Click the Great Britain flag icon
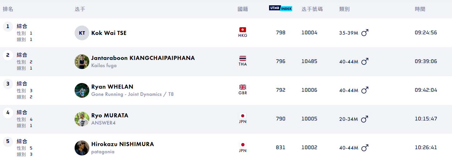 (x=243, y=87)
